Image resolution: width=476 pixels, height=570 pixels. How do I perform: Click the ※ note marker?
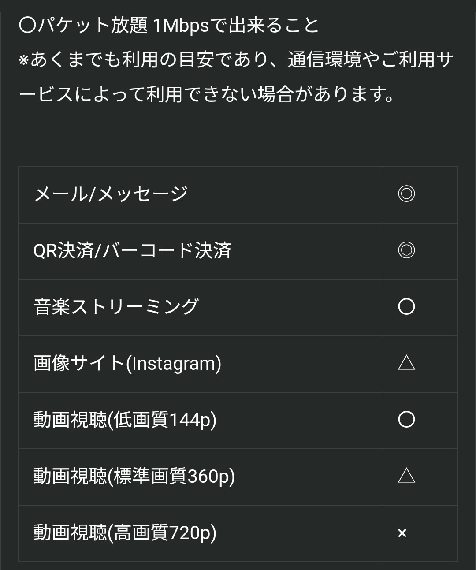[x=24, y=60]
